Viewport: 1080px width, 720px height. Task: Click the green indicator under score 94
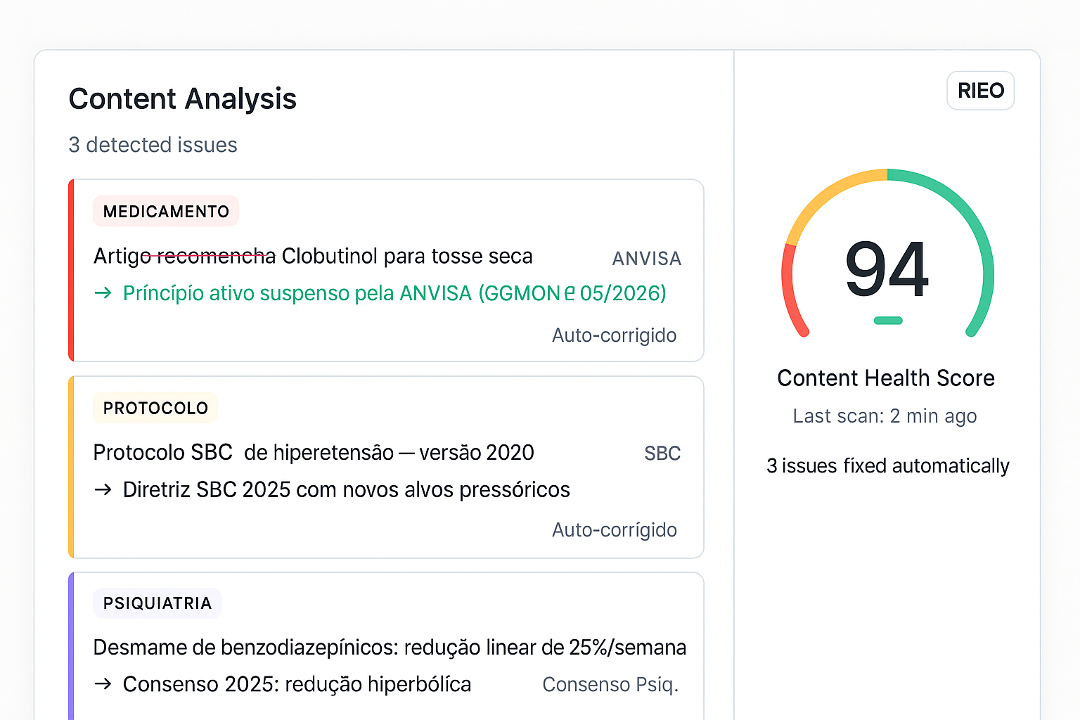point(888,321)
